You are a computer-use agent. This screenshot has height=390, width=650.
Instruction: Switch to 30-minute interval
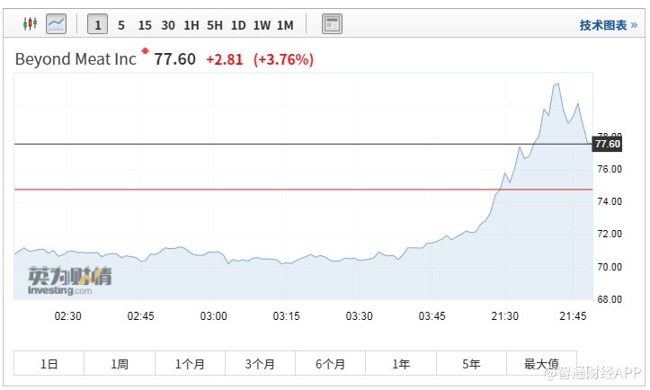168,25
